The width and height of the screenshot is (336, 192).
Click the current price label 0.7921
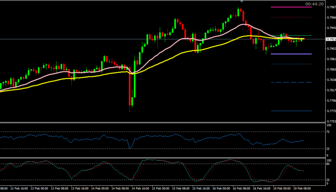[x=331, y=39]
